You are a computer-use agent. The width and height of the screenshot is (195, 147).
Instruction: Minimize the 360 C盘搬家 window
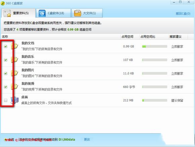click(174, 2)
